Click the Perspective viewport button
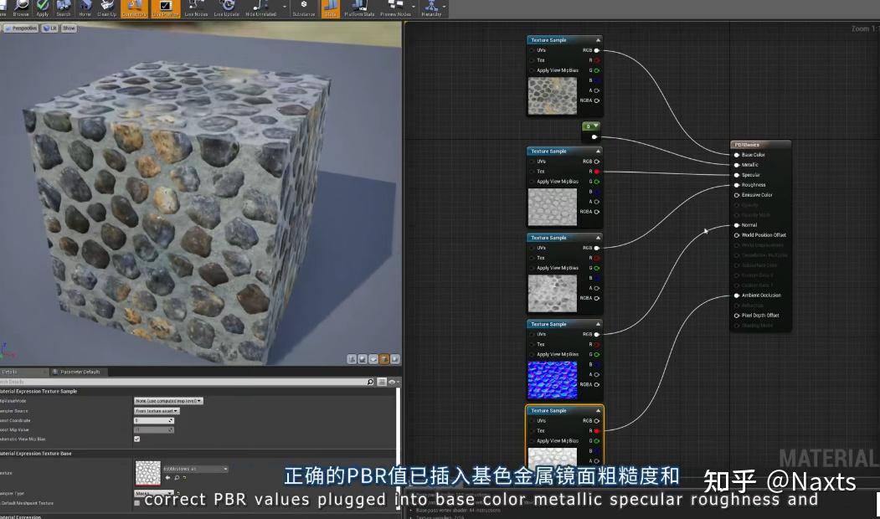The image size is (880, 519). [21, 28]
